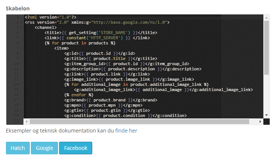The width and height of the screenshot is (276, 161).
Task: Click the g:additional_image_link line
Action: click(x=164, y=90)
